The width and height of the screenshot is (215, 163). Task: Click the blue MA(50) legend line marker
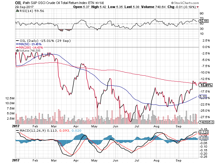(18, 44)
